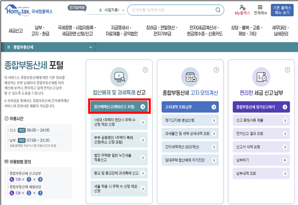Open 세금신고 menu

16,31
